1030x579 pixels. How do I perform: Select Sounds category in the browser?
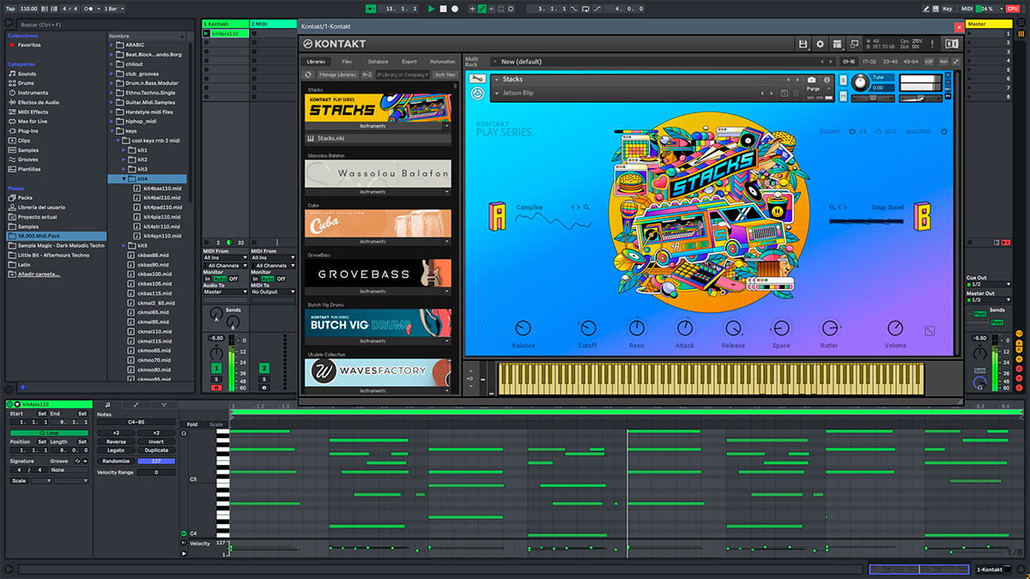click(x=27, y=74)
